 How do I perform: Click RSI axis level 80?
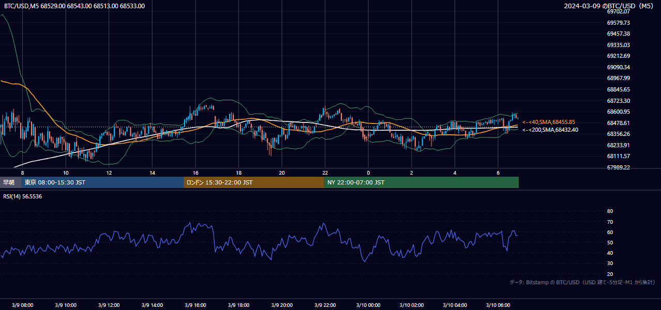coord(610,211)
